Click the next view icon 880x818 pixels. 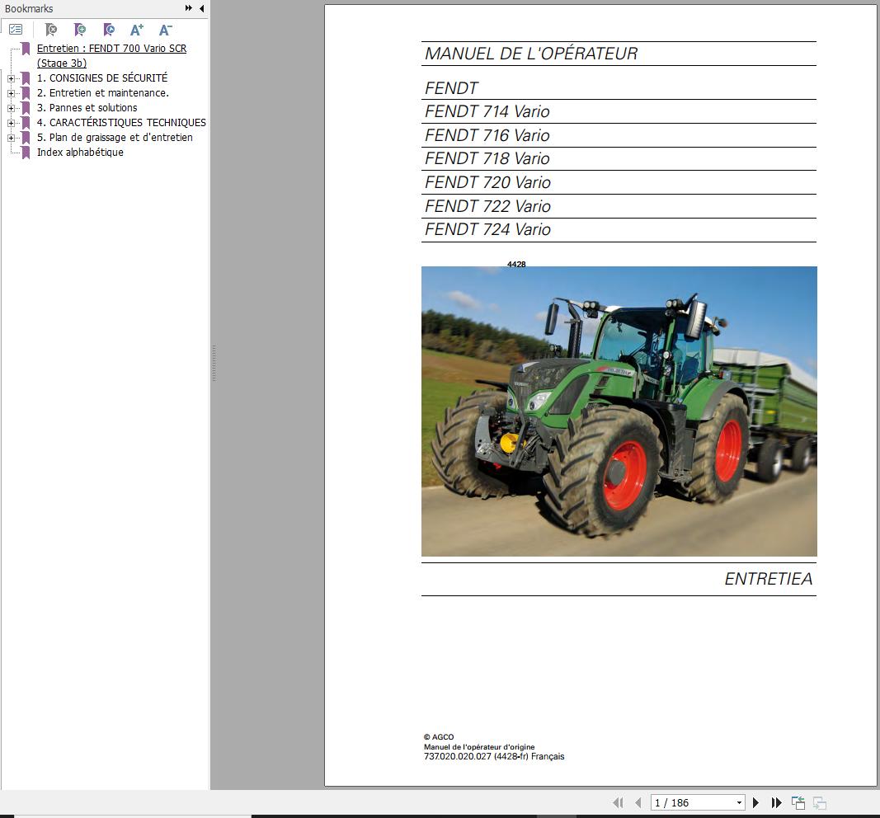(820, 802)
